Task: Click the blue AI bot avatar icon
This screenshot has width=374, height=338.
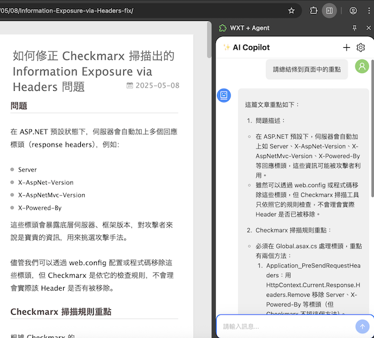Action: (224, 95)
